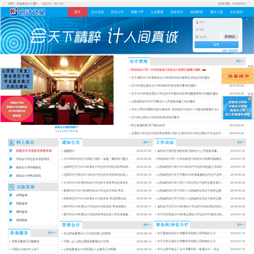Click the bullet icon beside 中级会计专业技术资格考试
The height and width of the screenshot is (254, 254).
11,159
